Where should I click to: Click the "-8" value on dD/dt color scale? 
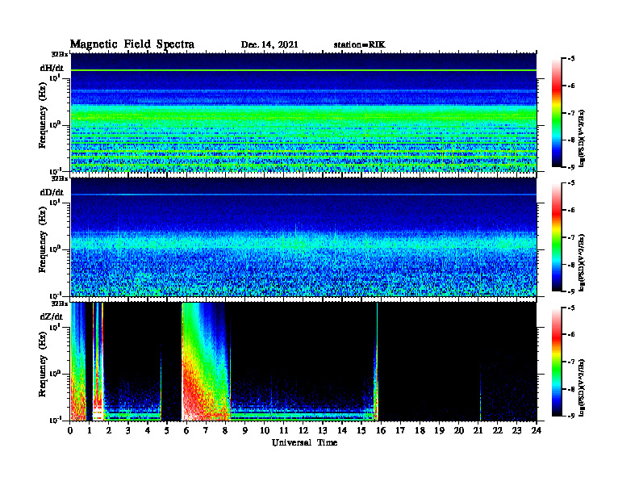571,265
